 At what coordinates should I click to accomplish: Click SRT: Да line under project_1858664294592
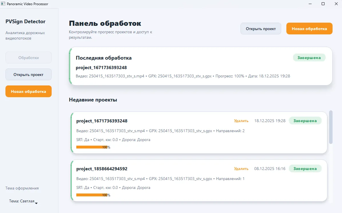(113, 188)
